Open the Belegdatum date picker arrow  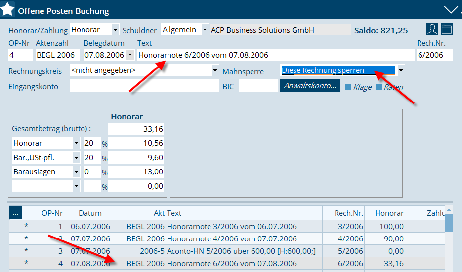(130, 54)
